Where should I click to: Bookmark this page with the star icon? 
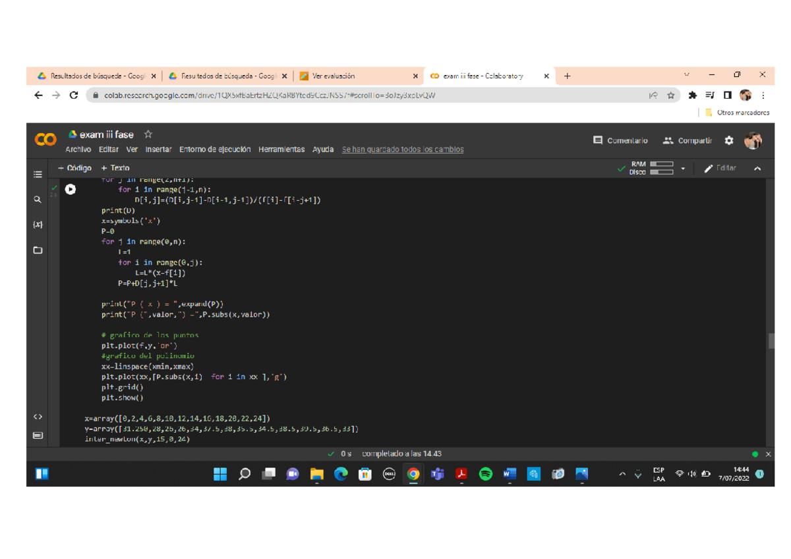tap(670, 95)
